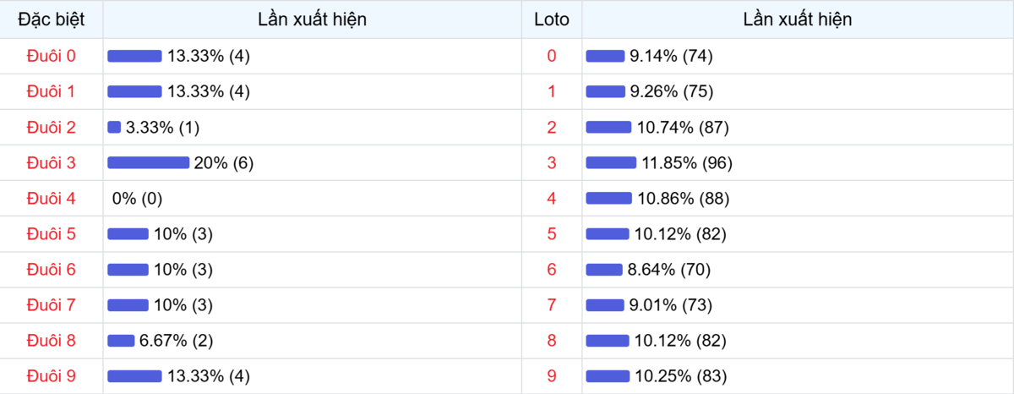Viewport: 1014px width, 394px height.
Task: Click the 13.33% bar for Đuôi 1
Action: (134, 91)
